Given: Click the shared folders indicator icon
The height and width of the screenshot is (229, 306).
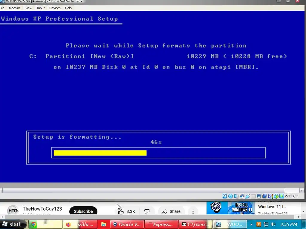Looking at the screenshot, I should (x=253, y=196).
